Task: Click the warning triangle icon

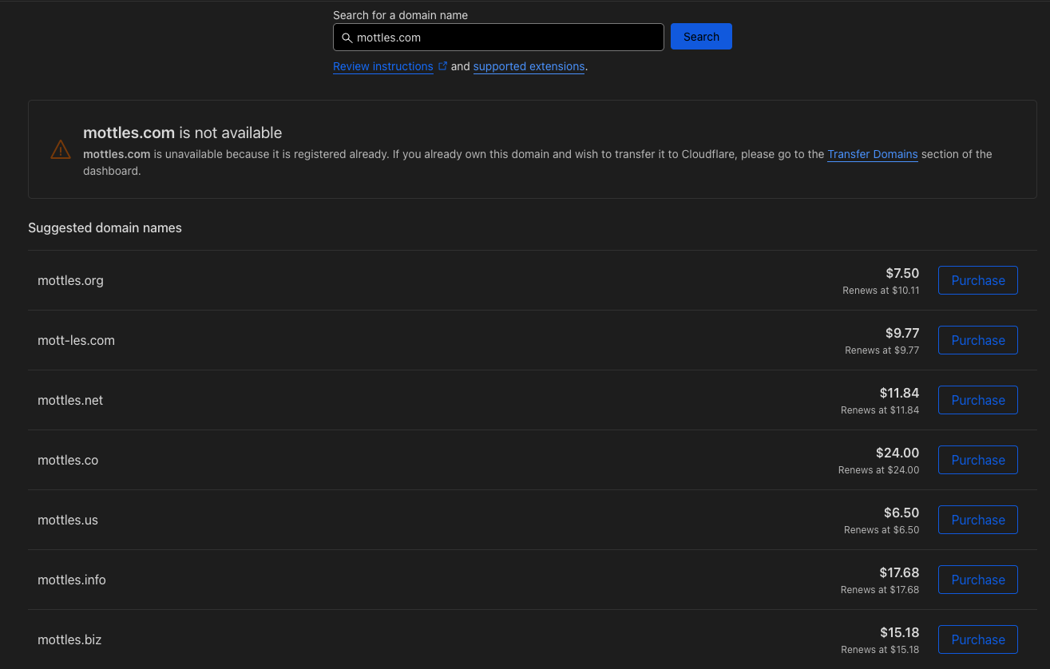Action: click(61, 149)
